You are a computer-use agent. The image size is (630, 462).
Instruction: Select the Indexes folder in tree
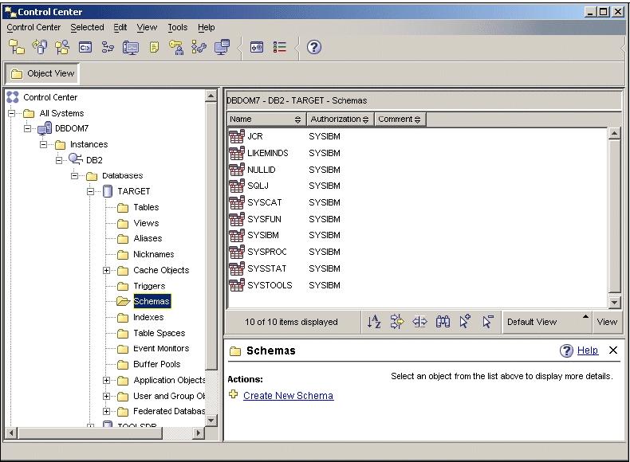148,317
